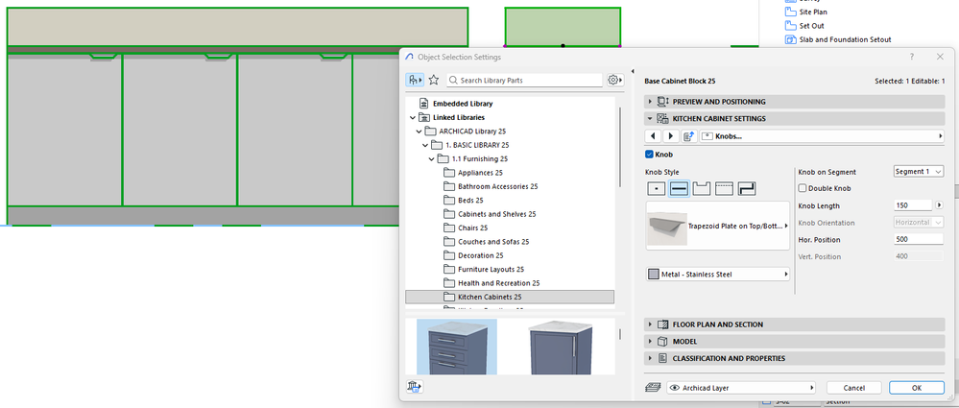This screenshot has width=959, height=408.
Task: Open the library settings gear menu
Action: (614, 80)
